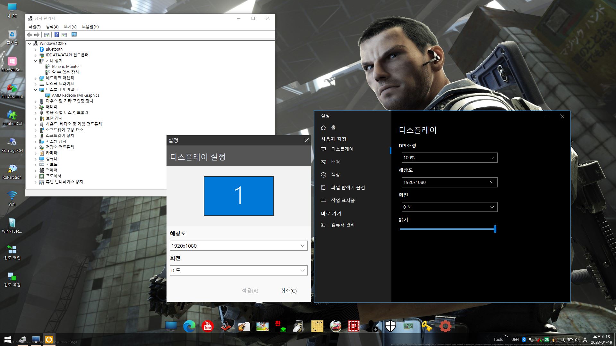Open 회전 0 도 dropdown in display dialog
616x346 pixels.
pos(238,270)
